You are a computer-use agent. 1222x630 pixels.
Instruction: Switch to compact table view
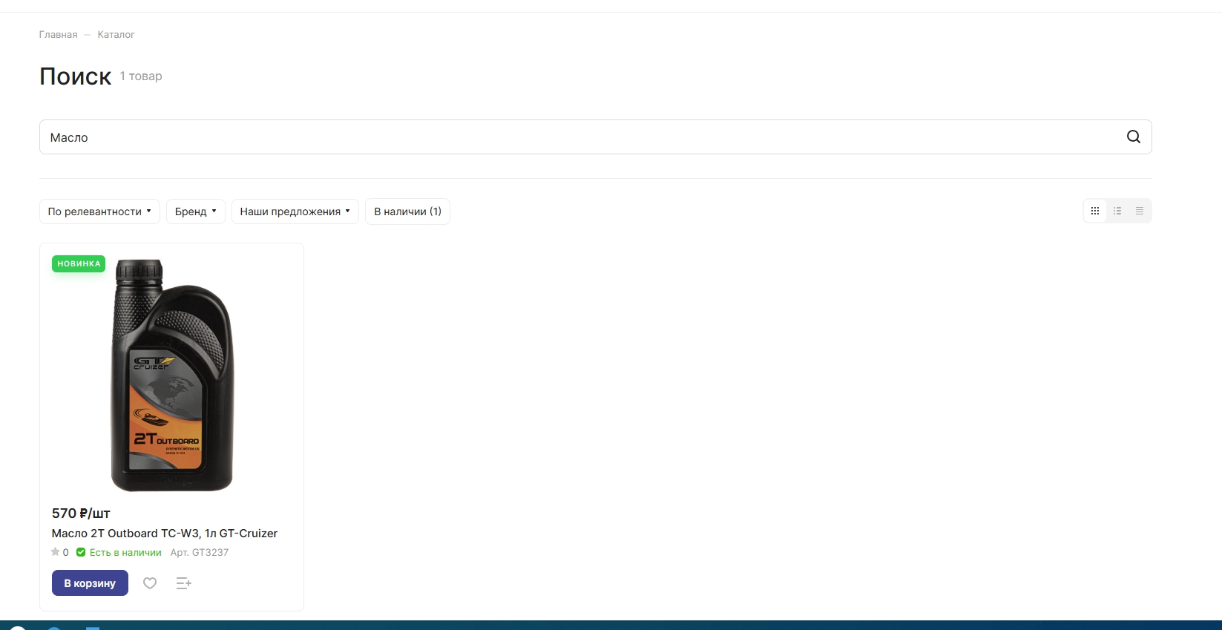coord(1139,211)
